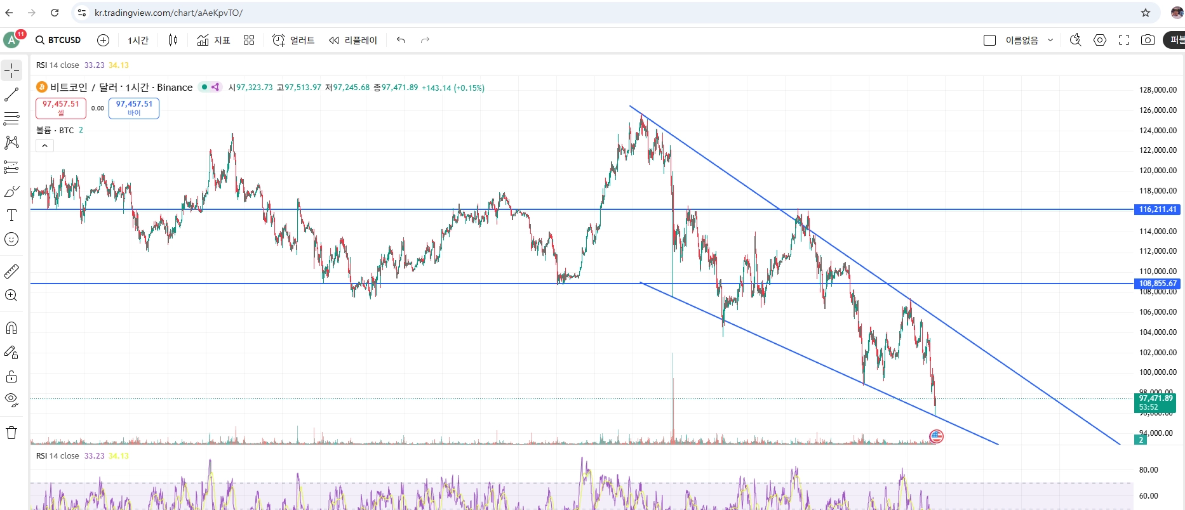Image resolution: width=1185 pixels, height=510 pixels.
Task: Toggle lock all drawings
Action: [x=12, y=377]
